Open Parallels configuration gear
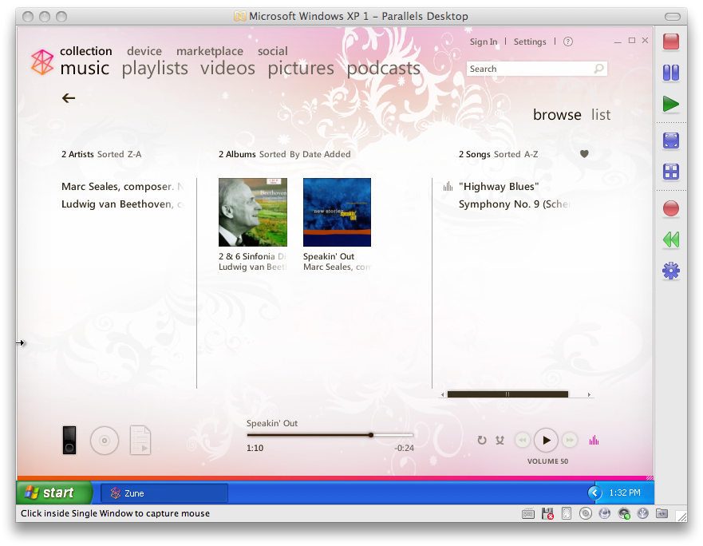Image resolution: width=703 pixels, height=546 pixels. point(671,271)
